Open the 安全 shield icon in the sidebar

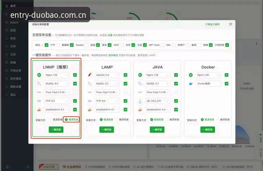[7, 38]
